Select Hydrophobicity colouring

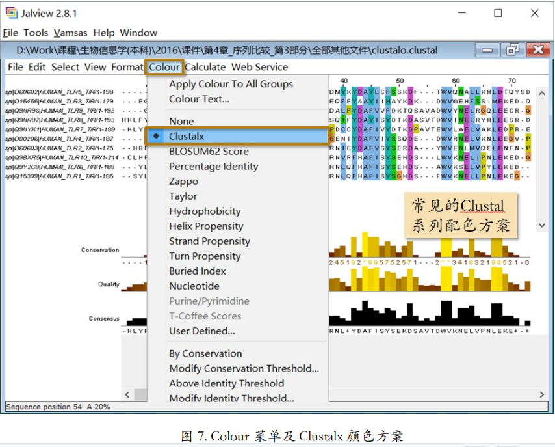tap(238, 211)
